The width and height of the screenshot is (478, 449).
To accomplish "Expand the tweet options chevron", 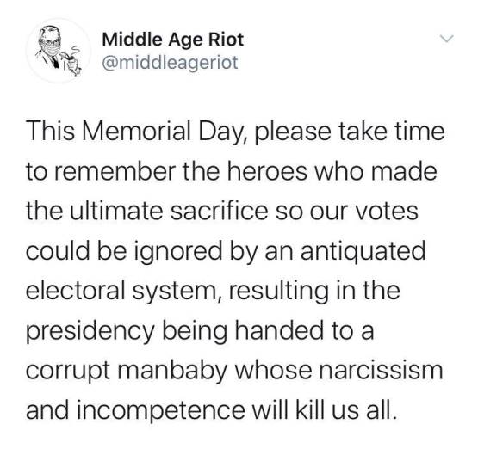I will click(x=447, y=39).
